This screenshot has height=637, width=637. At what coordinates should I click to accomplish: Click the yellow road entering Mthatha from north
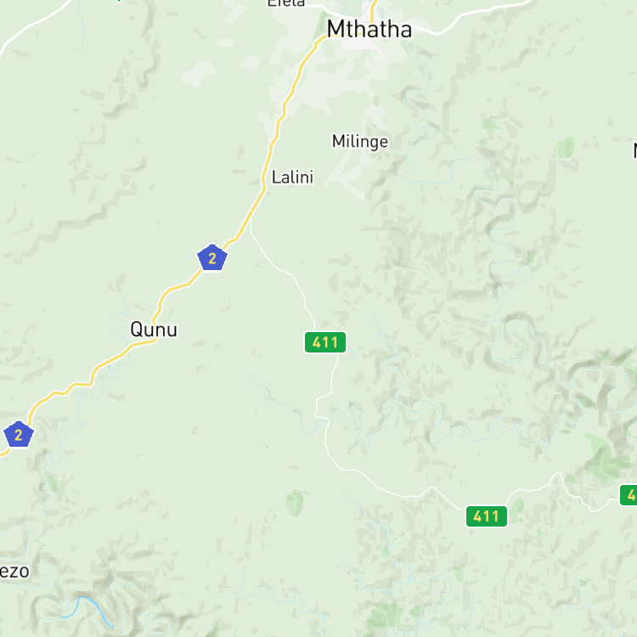point(373,13)
